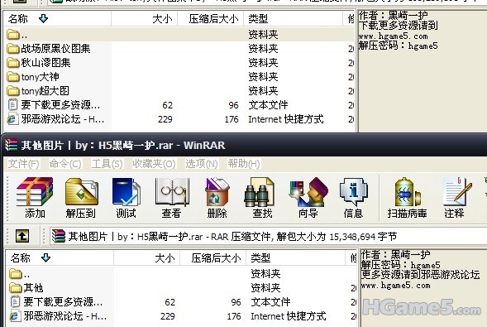The image size is (487, 327).
Task: Click the 删除 (Delete) toolbar icon
Action: tap(217, 197)
